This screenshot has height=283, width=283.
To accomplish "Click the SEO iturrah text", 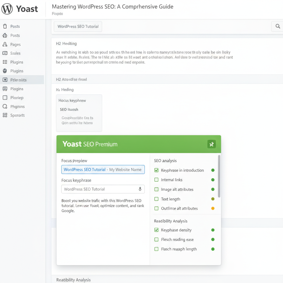I will (x=69, y=109).
